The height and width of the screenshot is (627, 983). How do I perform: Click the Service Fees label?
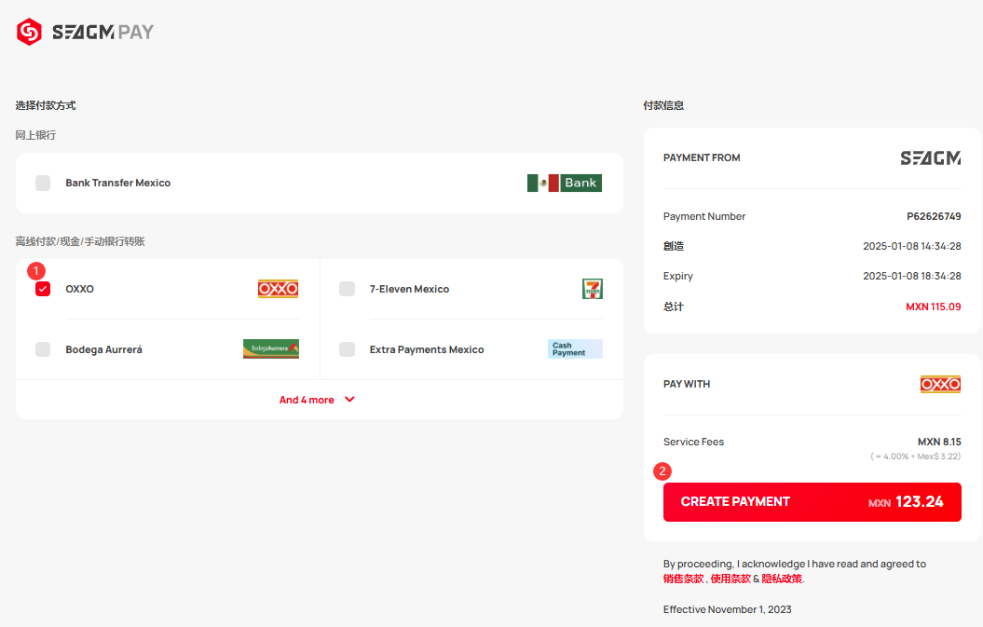pyautogui.click(x=693, y=442)
